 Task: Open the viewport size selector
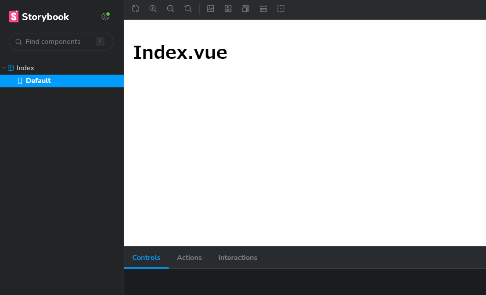(x=246, y=9)
